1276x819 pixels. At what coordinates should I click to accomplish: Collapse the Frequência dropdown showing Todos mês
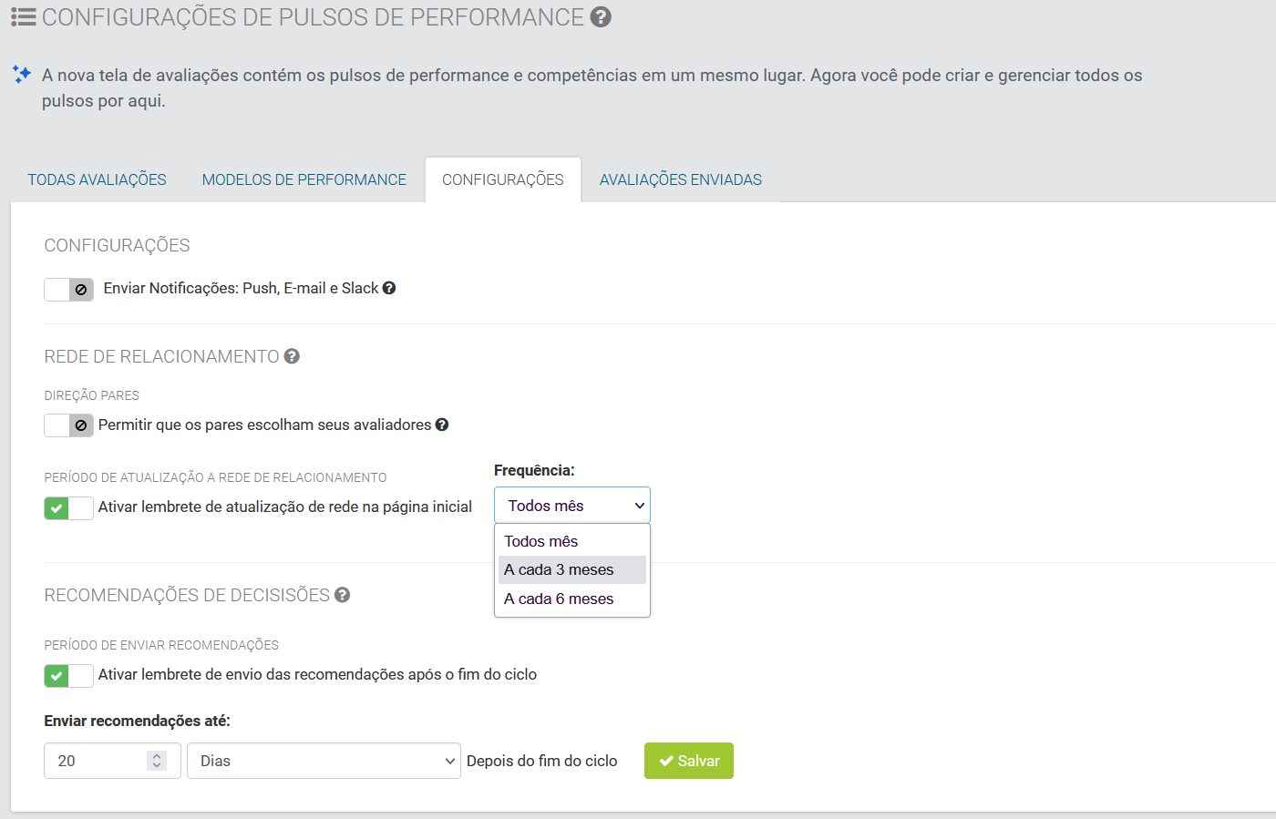click(571, 506)
